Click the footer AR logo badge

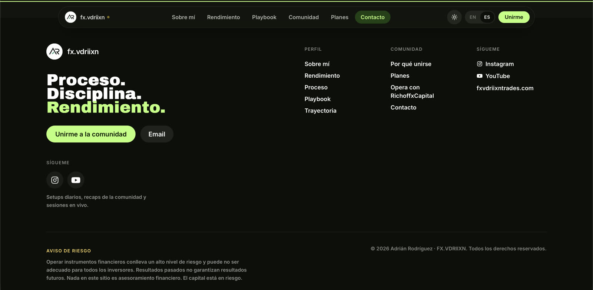click(x=54, y=51)
